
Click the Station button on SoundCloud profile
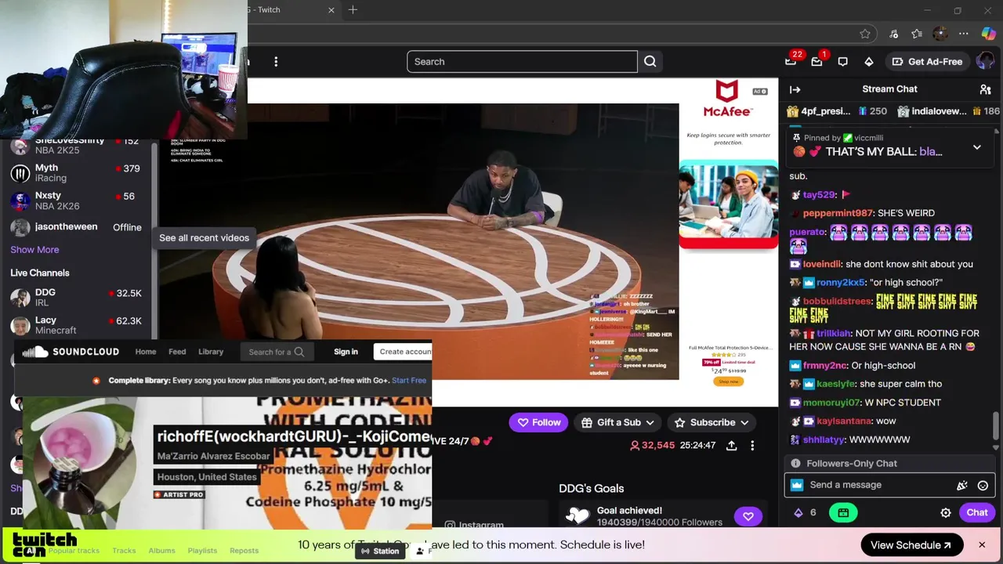click(x=380, y=551)
